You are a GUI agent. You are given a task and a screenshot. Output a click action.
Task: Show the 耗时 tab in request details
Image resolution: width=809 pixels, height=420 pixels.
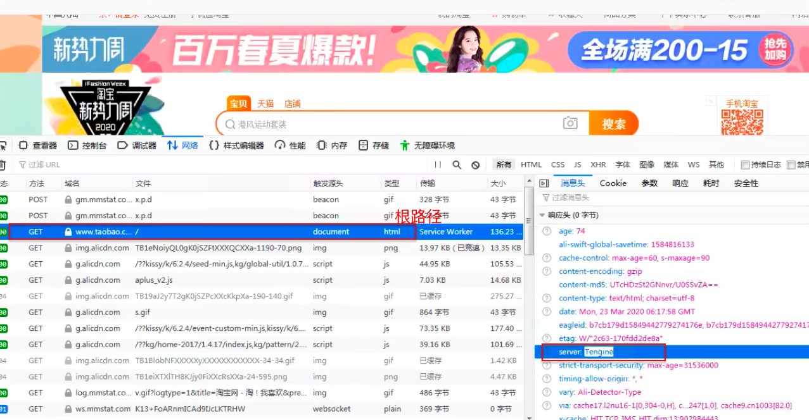pyautogui.click(x=711, y=183)
